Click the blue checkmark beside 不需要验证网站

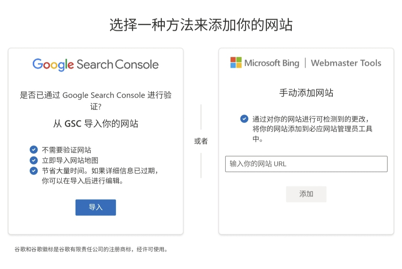coord(33,150)
